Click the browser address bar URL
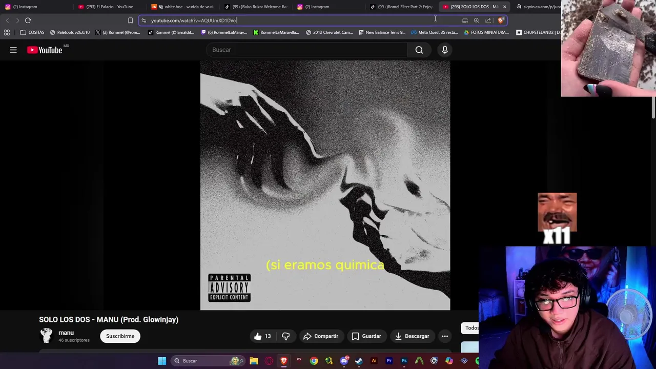The width and height of the screenshot is (656, 369). 194,20
